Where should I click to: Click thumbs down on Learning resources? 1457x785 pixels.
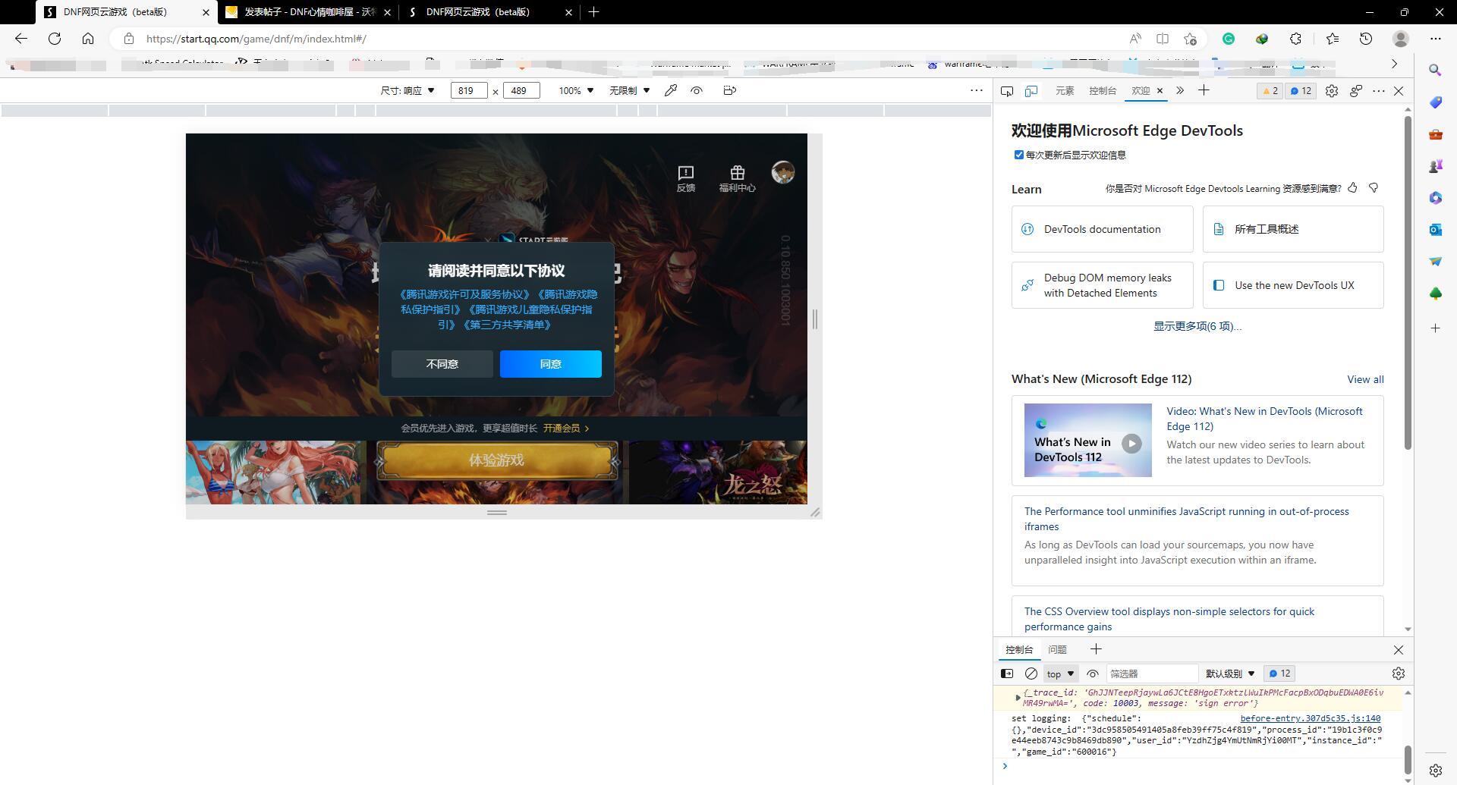pyautogui.click(x=1374, y=188)
